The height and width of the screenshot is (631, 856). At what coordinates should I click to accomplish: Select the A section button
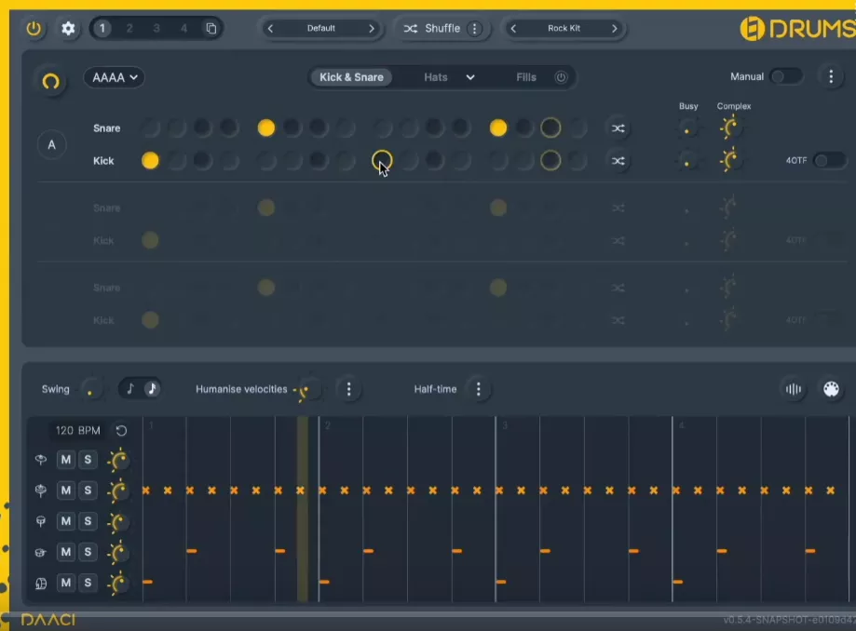click(x=52, y=145)
